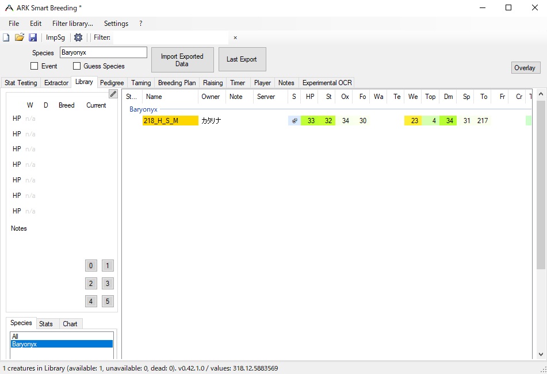This screenshot has height=374, width=547.
Task: Click the color region 0 button
Action: click(91, 265)
